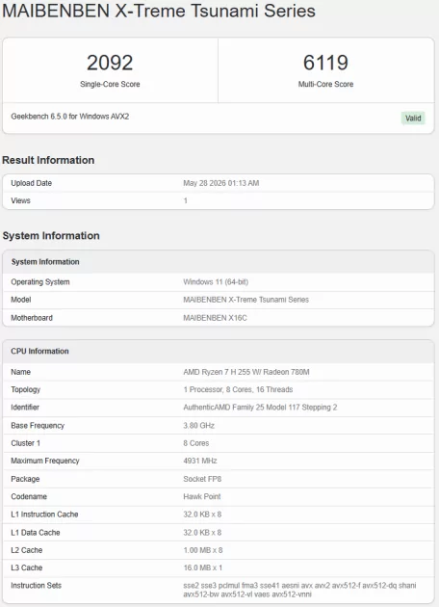The image size is (439, 607).
Task: Click the Instruction Sets list text
Action: [299, 590]
